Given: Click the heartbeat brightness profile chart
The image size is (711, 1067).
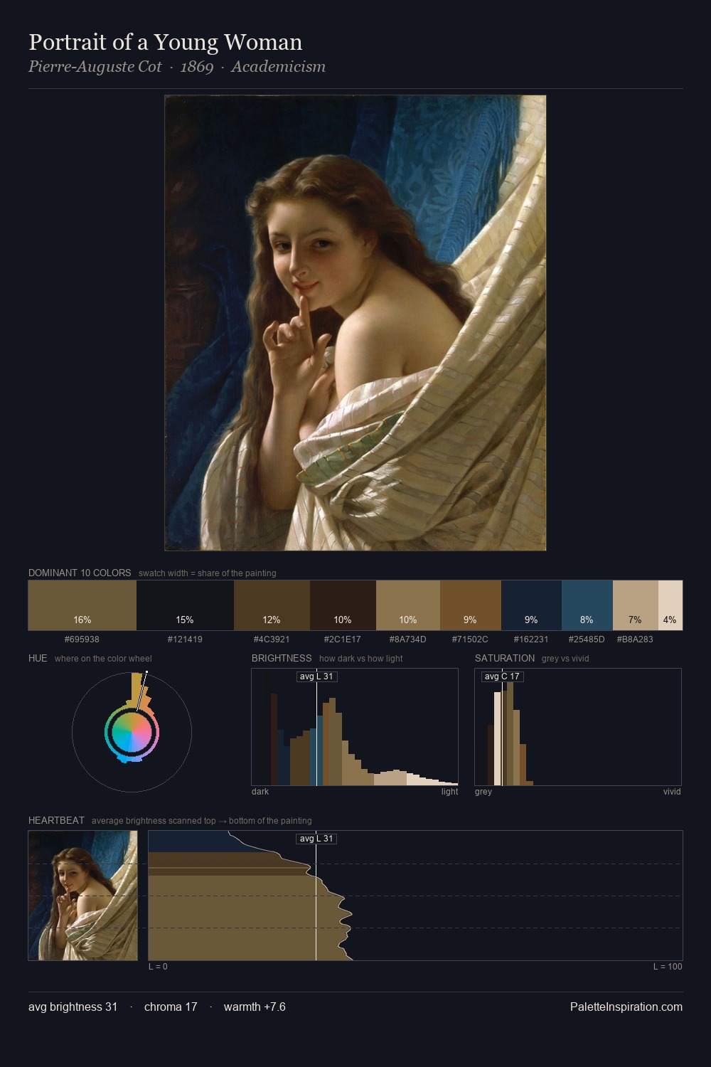Looking at the screenshot, I should pyautogui.click(x=415, y=896).
